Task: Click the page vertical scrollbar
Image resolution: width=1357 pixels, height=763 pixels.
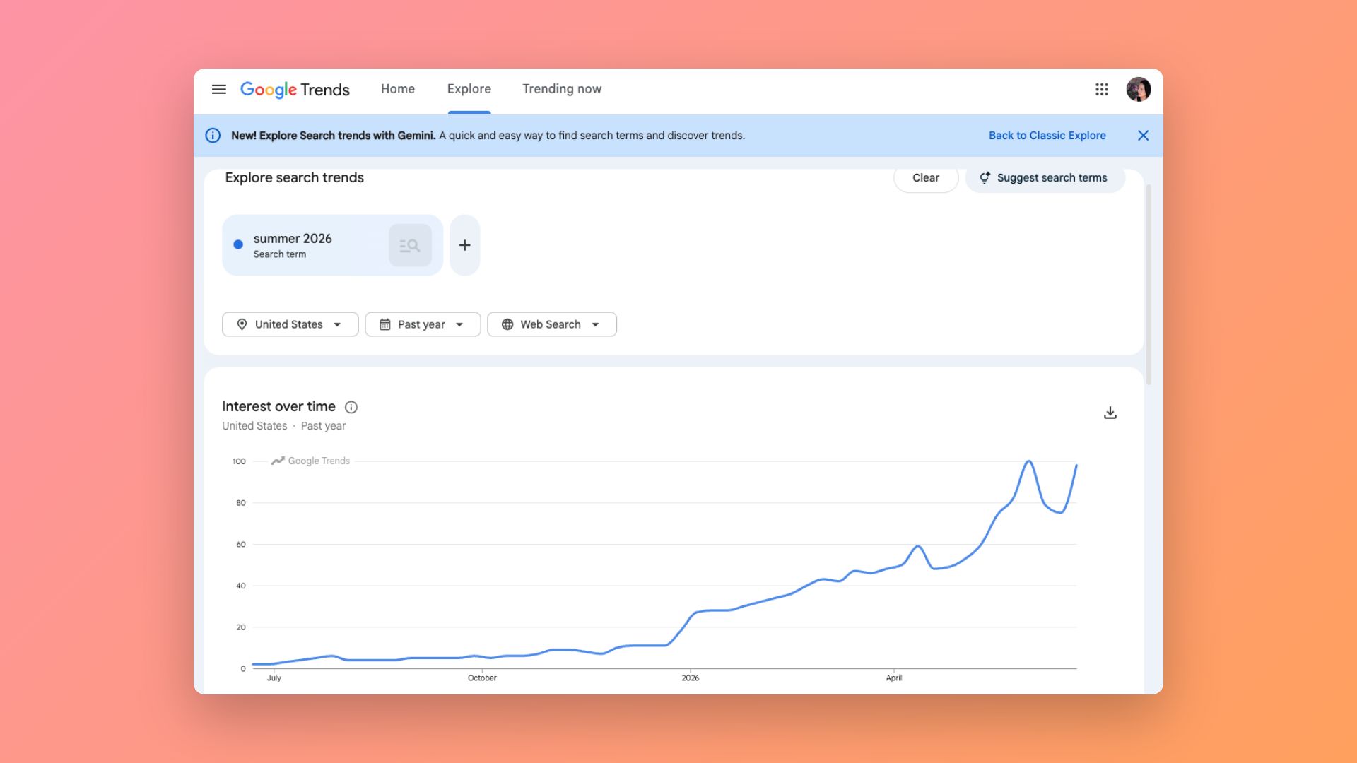Action: (x=1149, y=284)
